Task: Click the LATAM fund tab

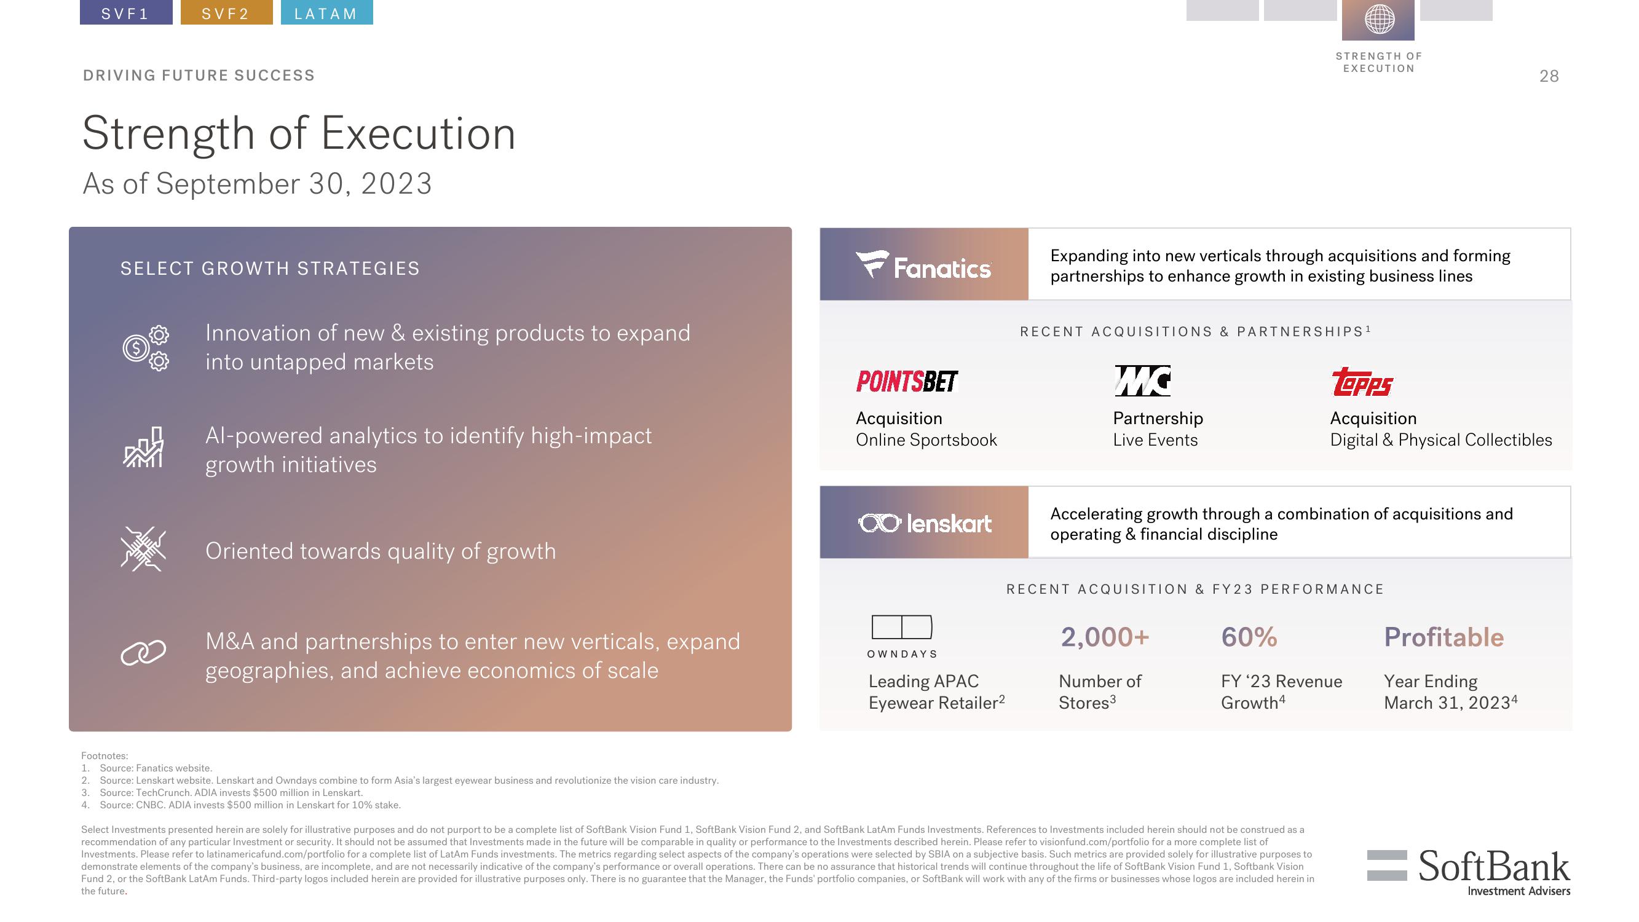Action: click(325, 12)
